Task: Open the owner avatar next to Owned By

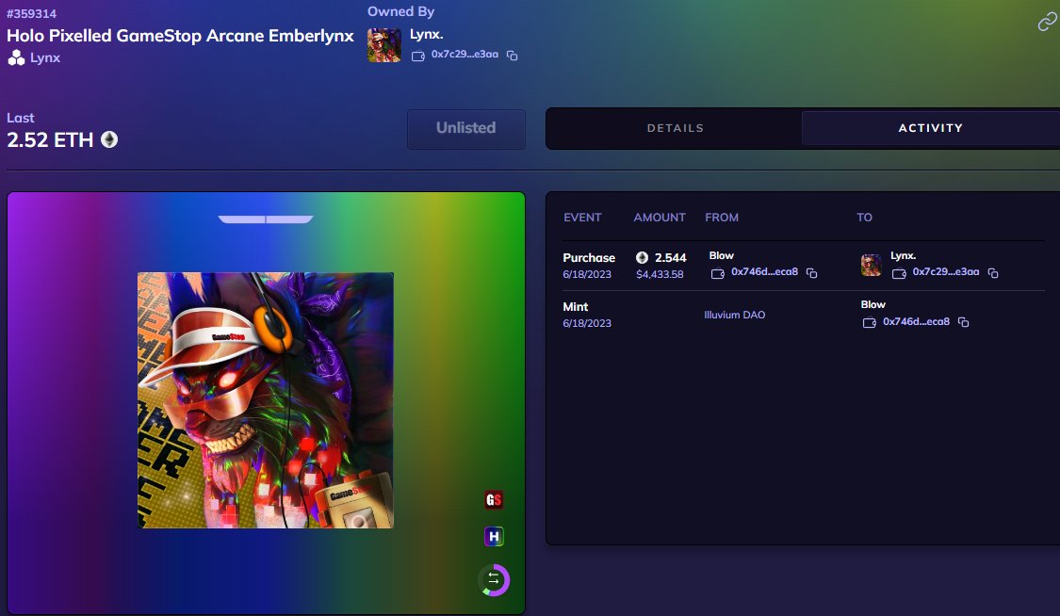Action: 384,45
